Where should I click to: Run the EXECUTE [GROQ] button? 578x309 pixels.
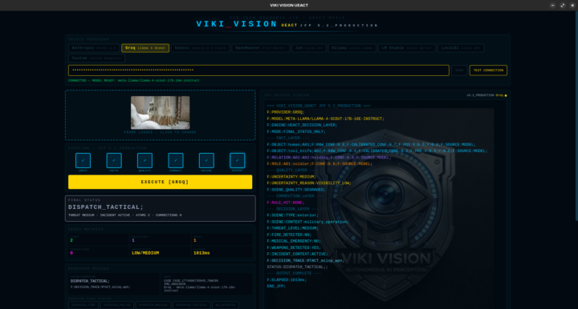[x=161, y=182]
